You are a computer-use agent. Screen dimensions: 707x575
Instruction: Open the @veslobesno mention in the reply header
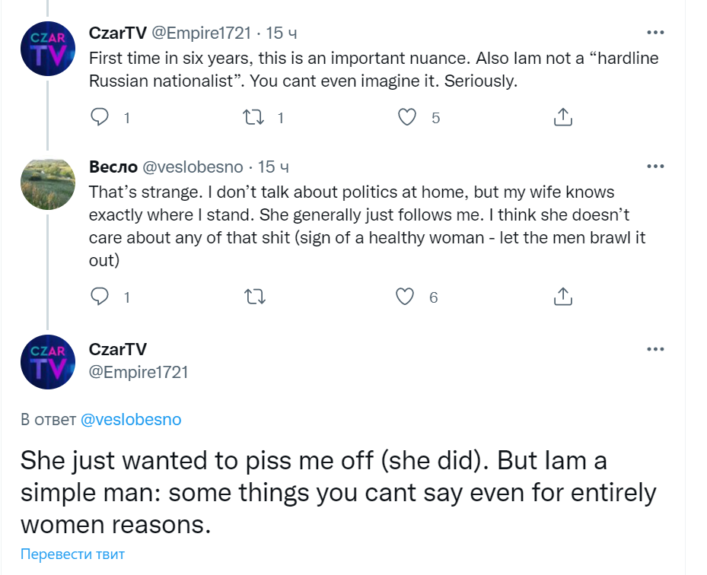click(x=131, y=419)
